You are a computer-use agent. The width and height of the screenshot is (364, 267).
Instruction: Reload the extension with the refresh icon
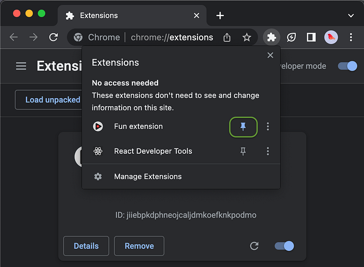(254, 246)
